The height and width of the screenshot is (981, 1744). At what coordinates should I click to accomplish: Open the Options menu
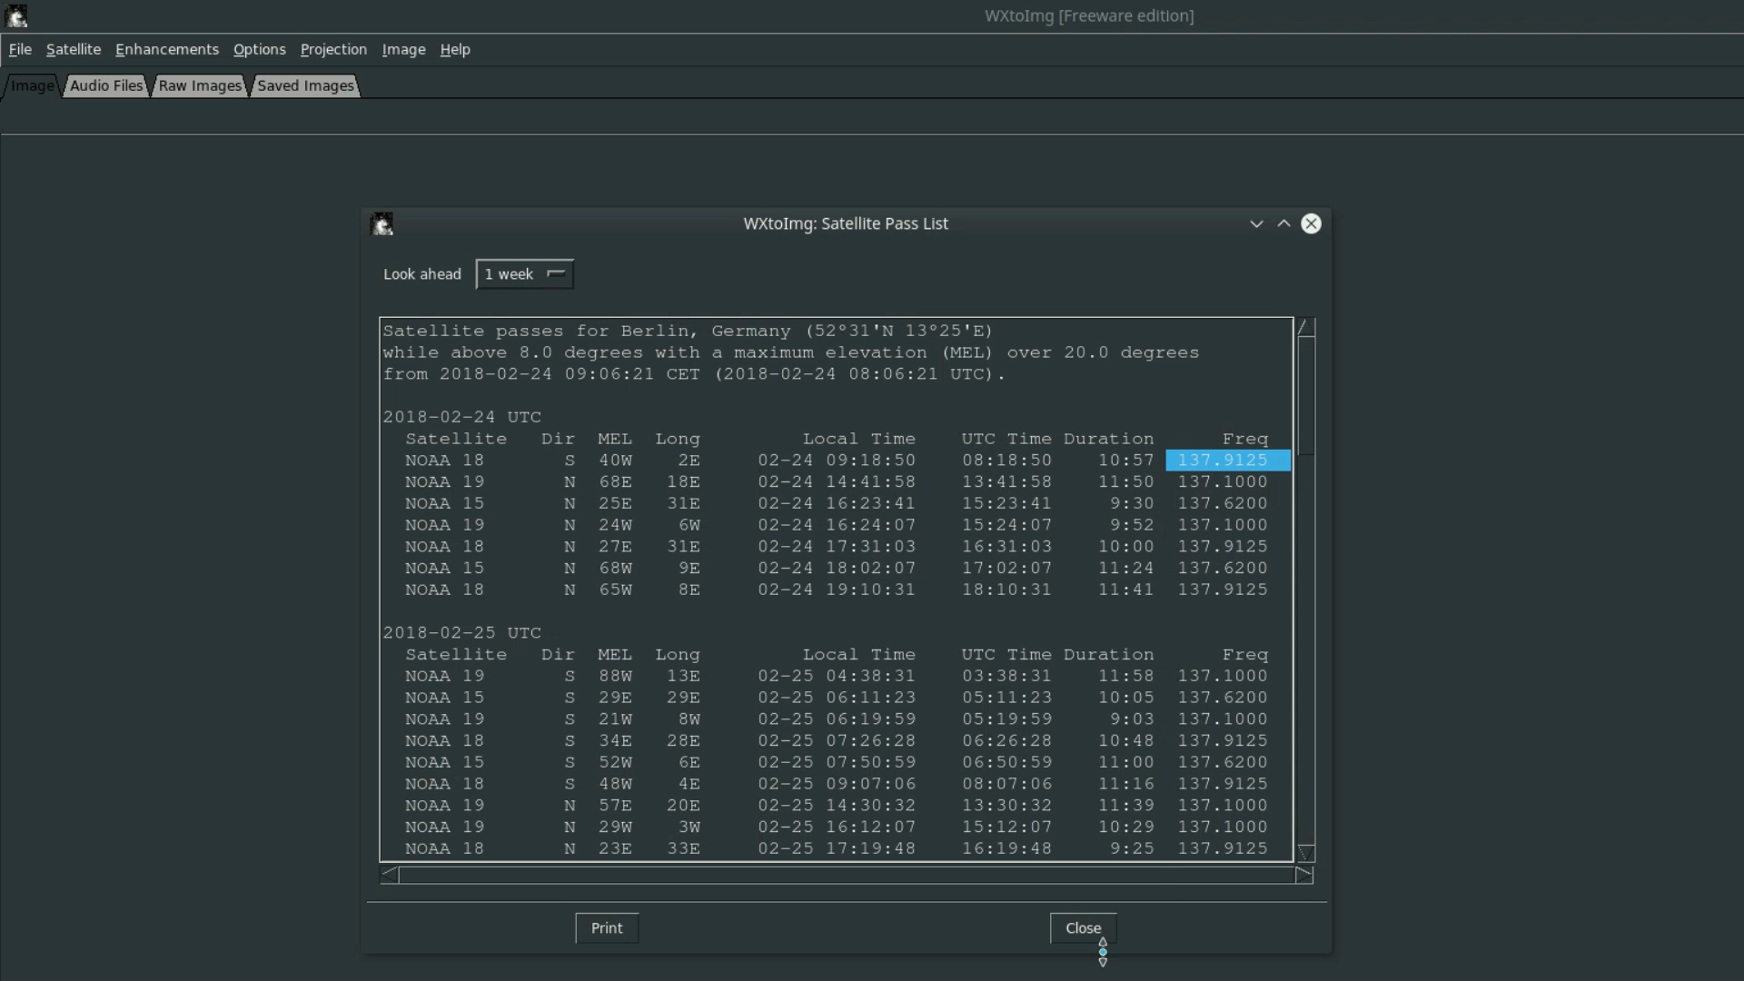coord(259,49)
